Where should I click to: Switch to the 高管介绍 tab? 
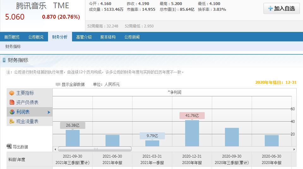[x=84, y=37]
